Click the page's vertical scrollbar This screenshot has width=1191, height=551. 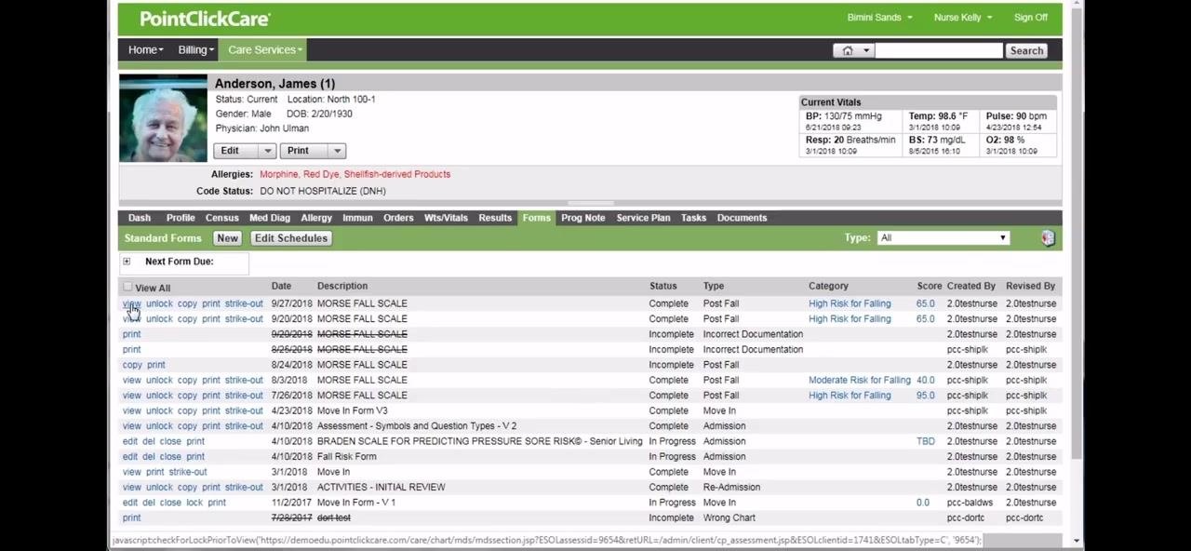[x=1077, y=233]
